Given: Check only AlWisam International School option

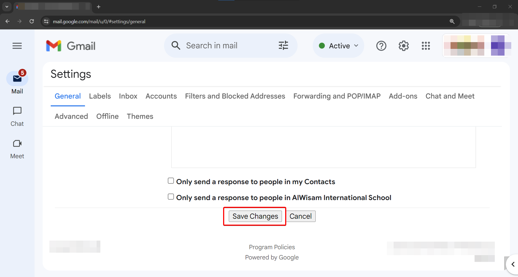Looking at the screenshot, I should coord(171,197).
